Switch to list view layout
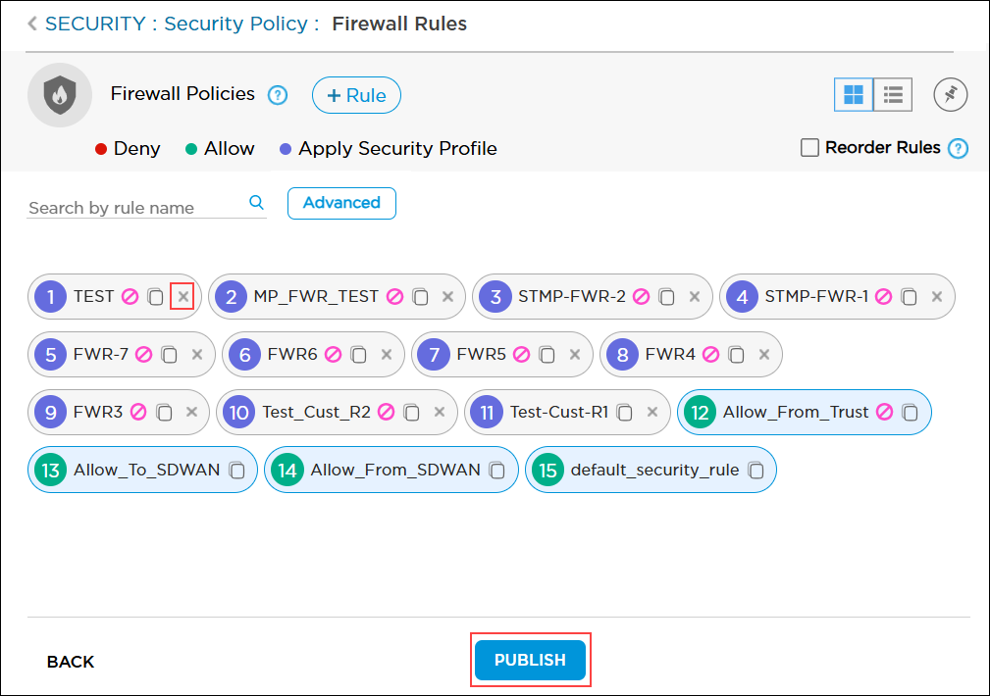990x696 pixels. coord(892,94)
